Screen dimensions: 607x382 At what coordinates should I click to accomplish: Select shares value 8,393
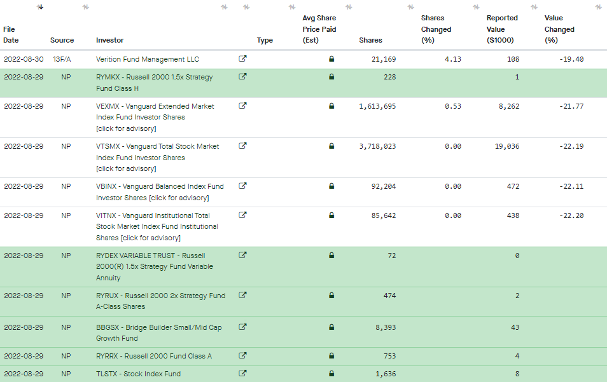point(386,327)
